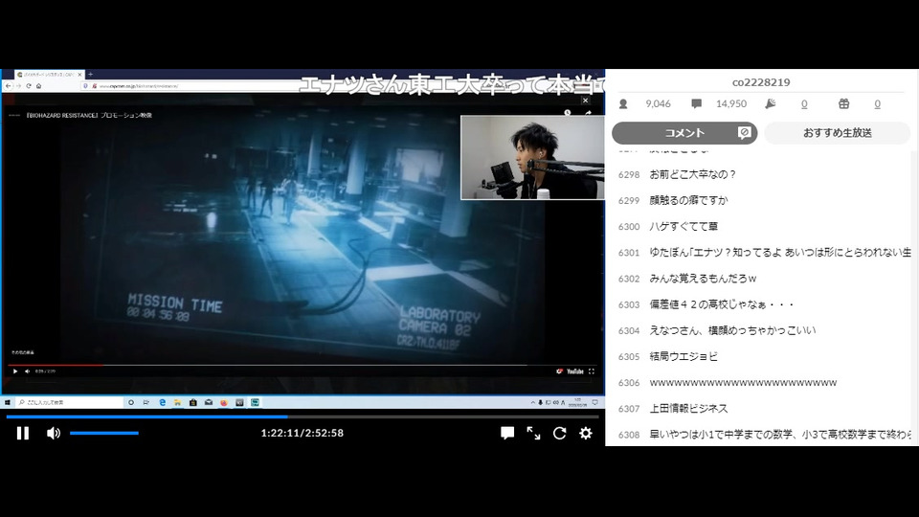919x517 pixels.
Task: Play the embedded YouTube promo video
Action: (x=15, y=371)
